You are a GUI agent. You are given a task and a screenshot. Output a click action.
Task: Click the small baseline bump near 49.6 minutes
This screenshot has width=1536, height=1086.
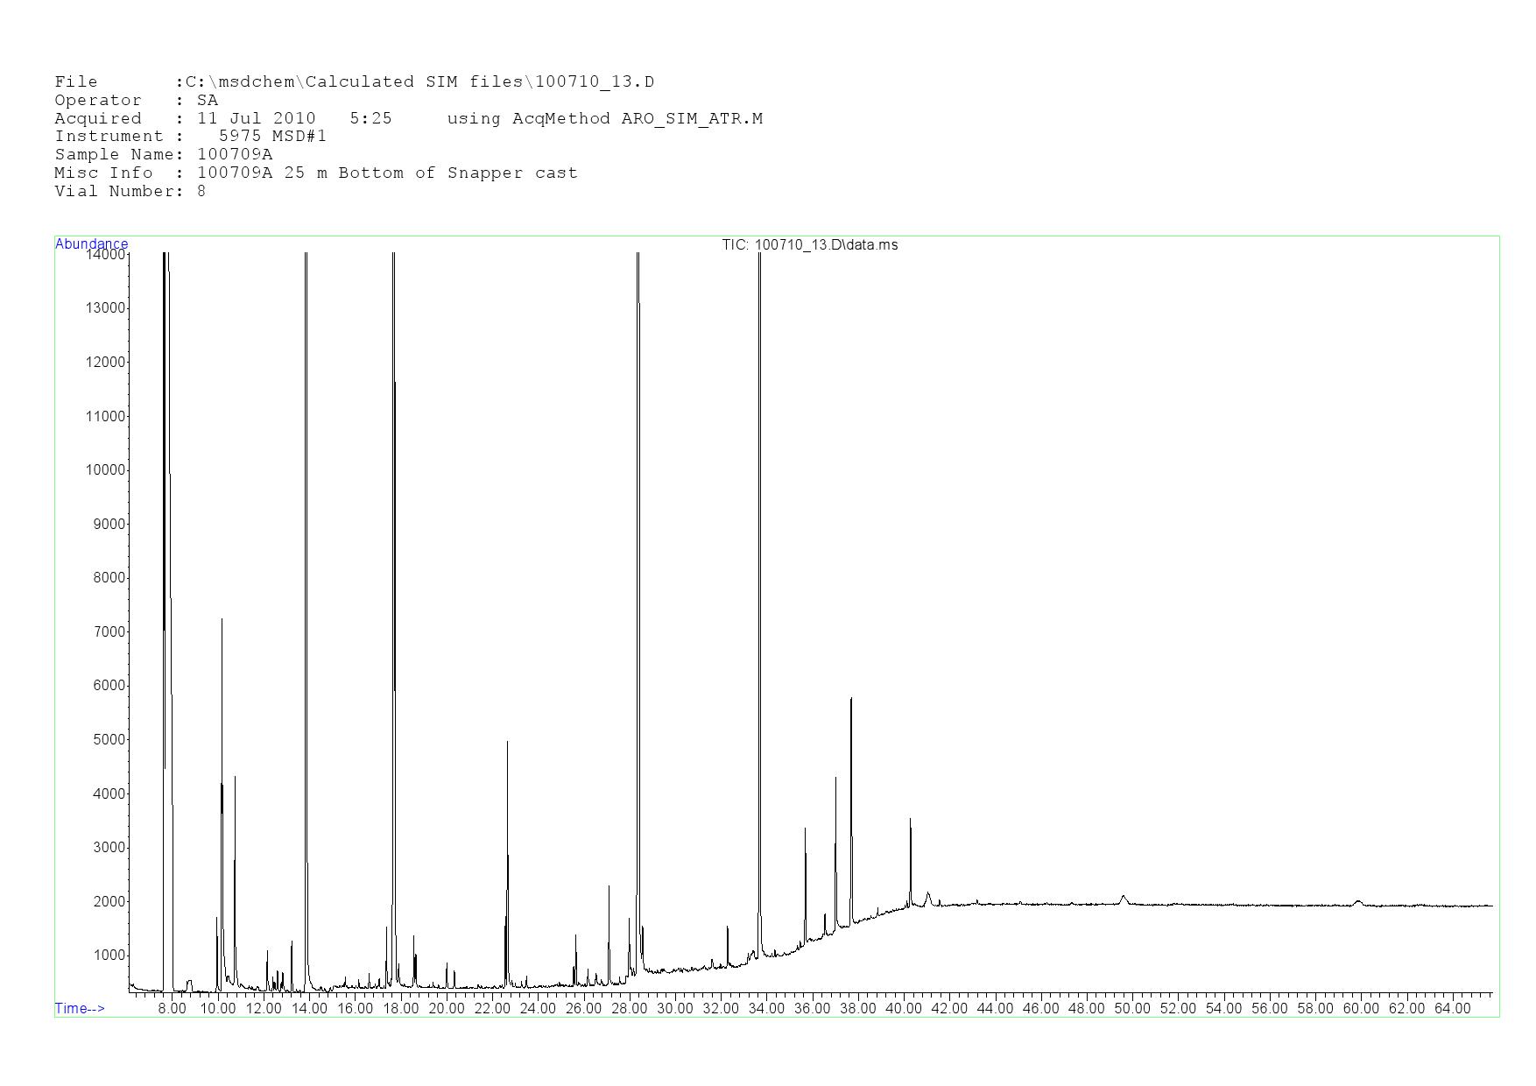click(x=1124, y=896)
